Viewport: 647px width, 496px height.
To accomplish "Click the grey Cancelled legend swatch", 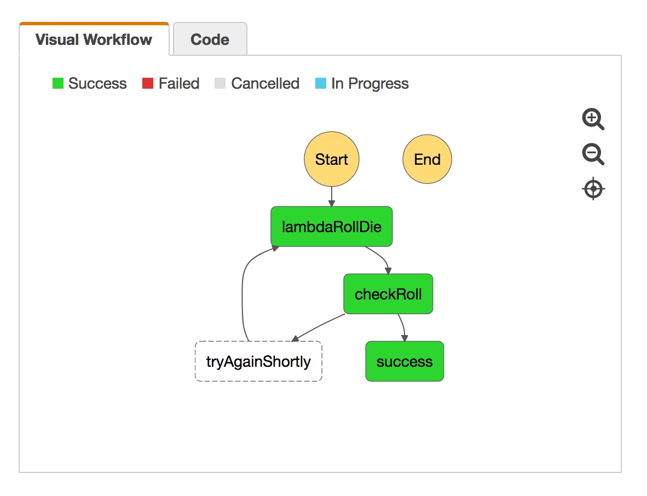I will coord(220,84).
